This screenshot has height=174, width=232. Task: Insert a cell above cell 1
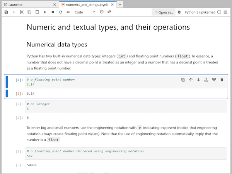click(x=206, y=80)
